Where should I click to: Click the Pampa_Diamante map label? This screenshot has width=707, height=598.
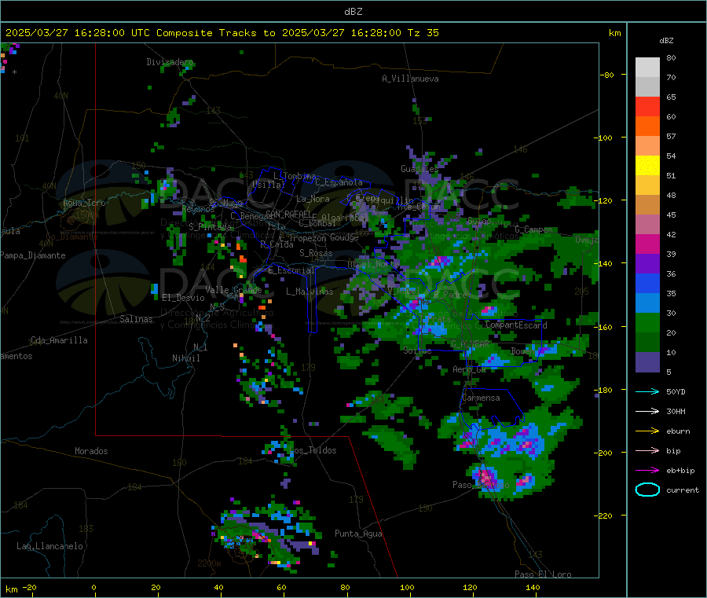coord(32,255)
